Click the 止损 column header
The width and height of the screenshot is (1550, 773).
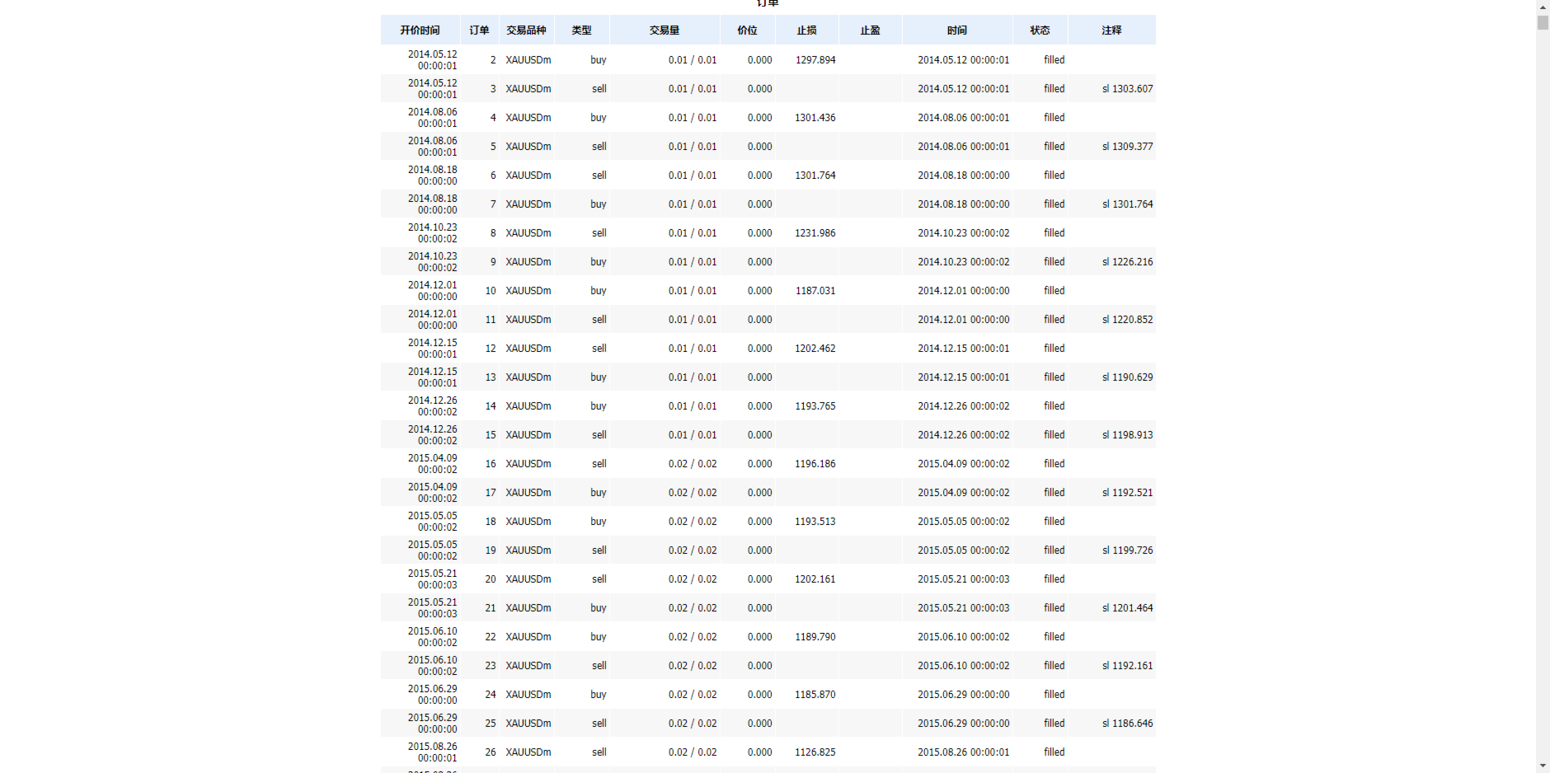(x=807, y=30)
